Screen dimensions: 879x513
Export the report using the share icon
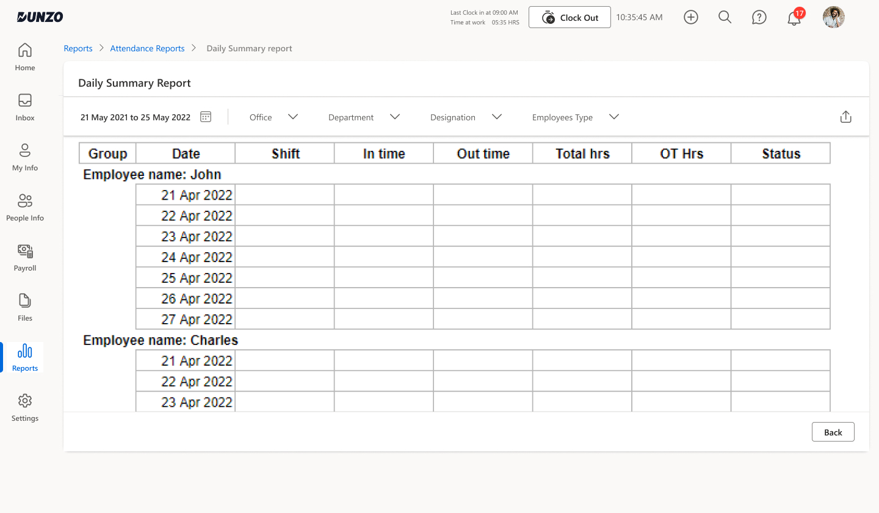[x=845, y=116]
